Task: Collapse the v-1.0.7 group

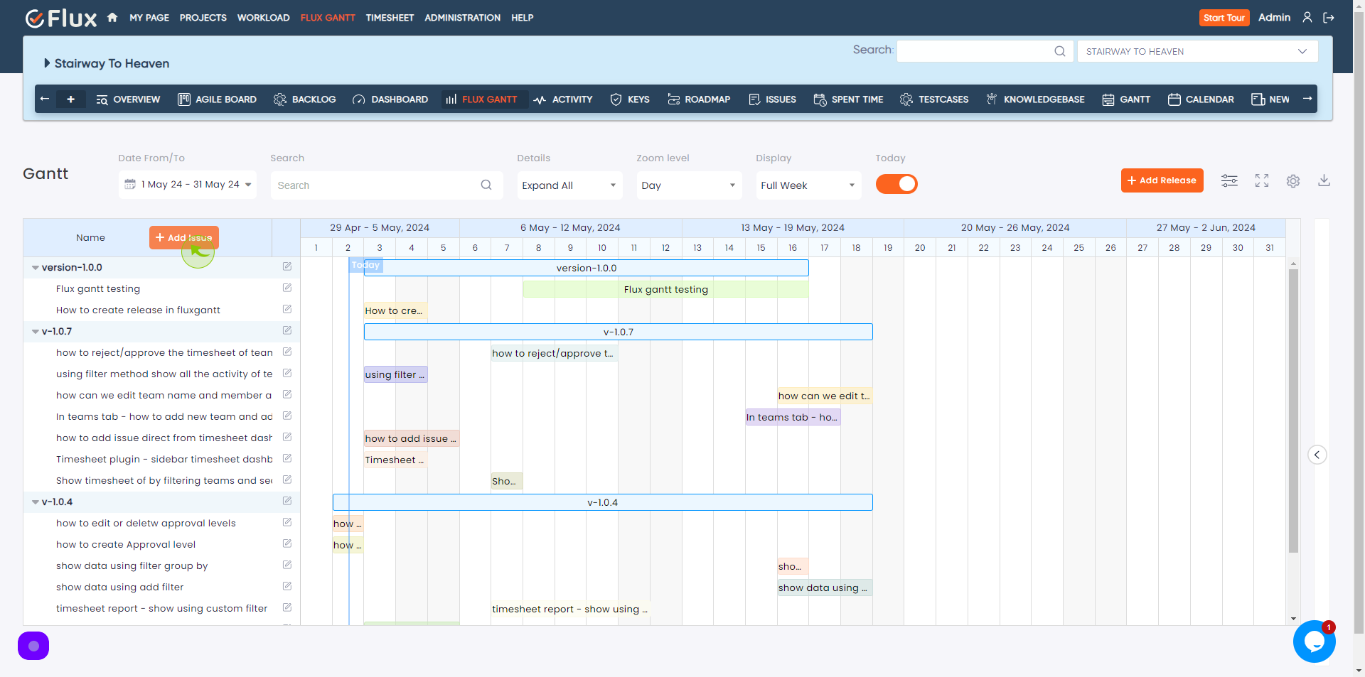Action: pyautogui.click(x=35, y=332)
